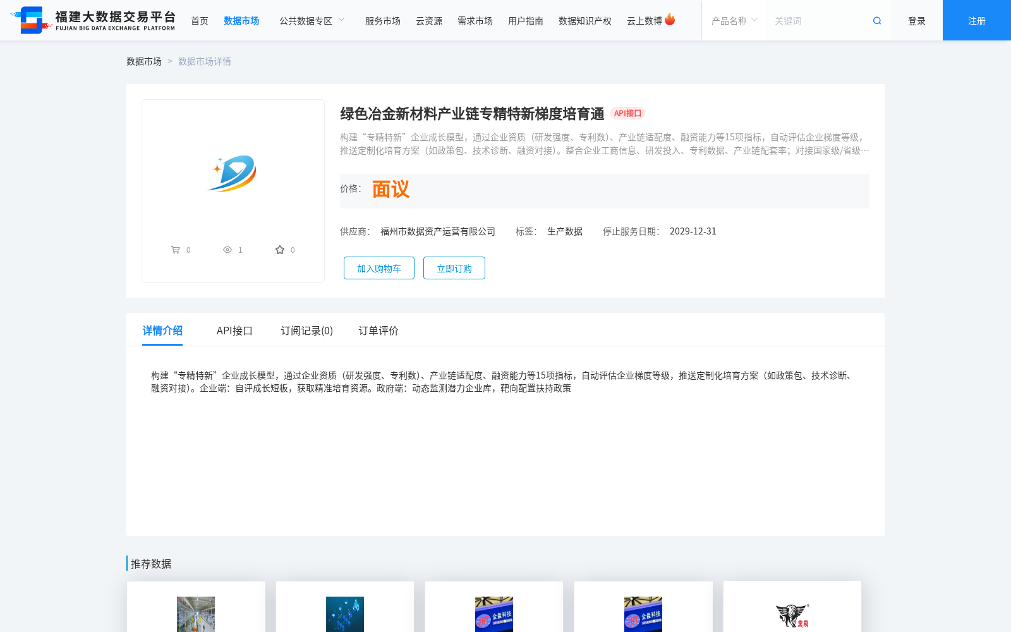Click the supplier 福州市数据资产运营有限公司
This screenshot has height=632, width=1011.
[438, 231]
